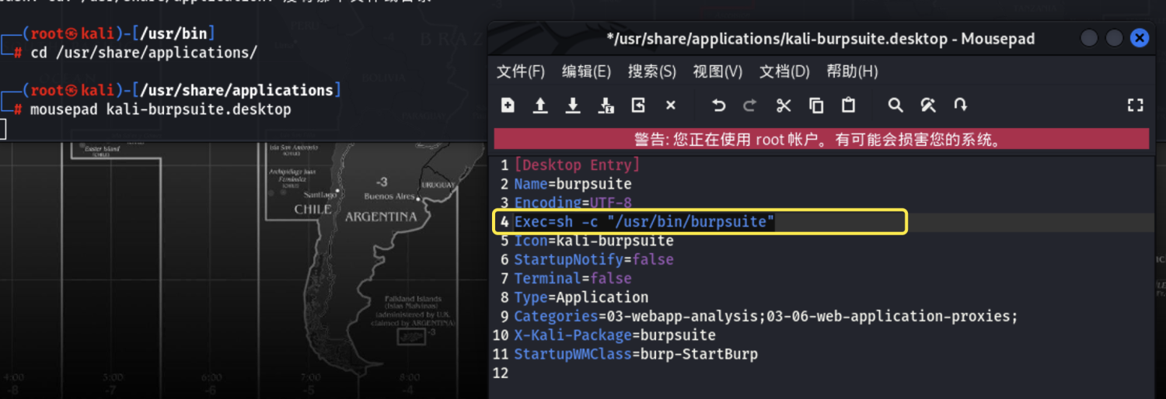Reload the document using the toolbar icon
Image resolution: width=1166 pixels, height=399 pixels.
pos(638,106)
